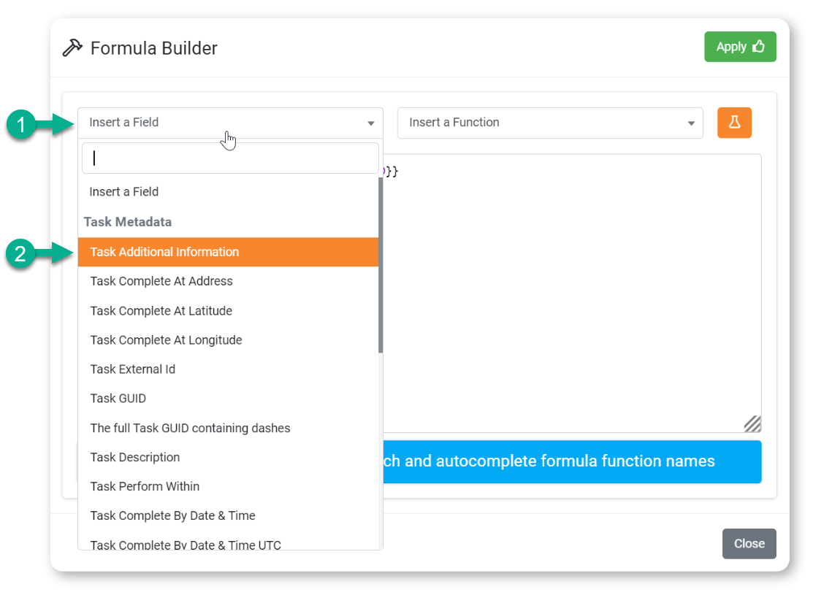813x595 pixels.
Task: Click the Insert a Function dropdown arrow
Action: tap(691, 123)
